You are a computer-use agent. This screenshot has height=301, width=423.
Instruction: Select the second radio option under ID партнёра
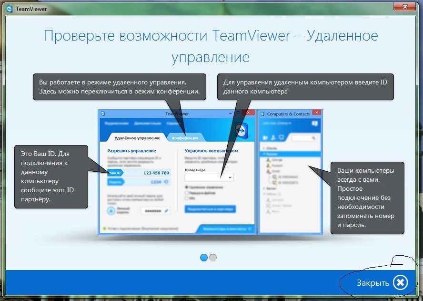tap(186, 193)
